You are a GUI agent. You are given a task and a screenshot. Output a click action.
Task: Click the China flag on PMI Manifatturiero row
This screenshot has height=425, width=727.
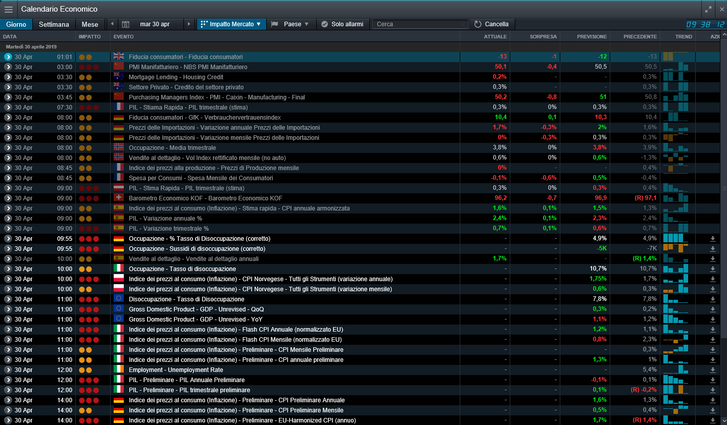(119, 67)
